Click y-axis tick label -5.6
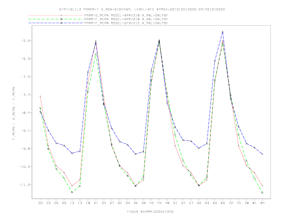Screen dimensions: 286x221 25,41
